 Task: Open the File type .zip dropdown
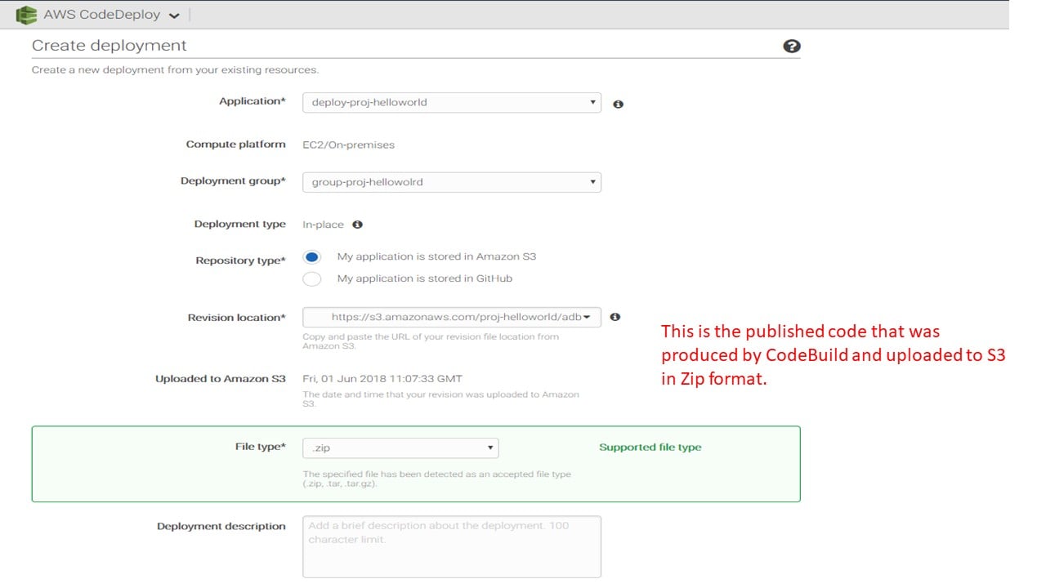(x=400, y=448)
